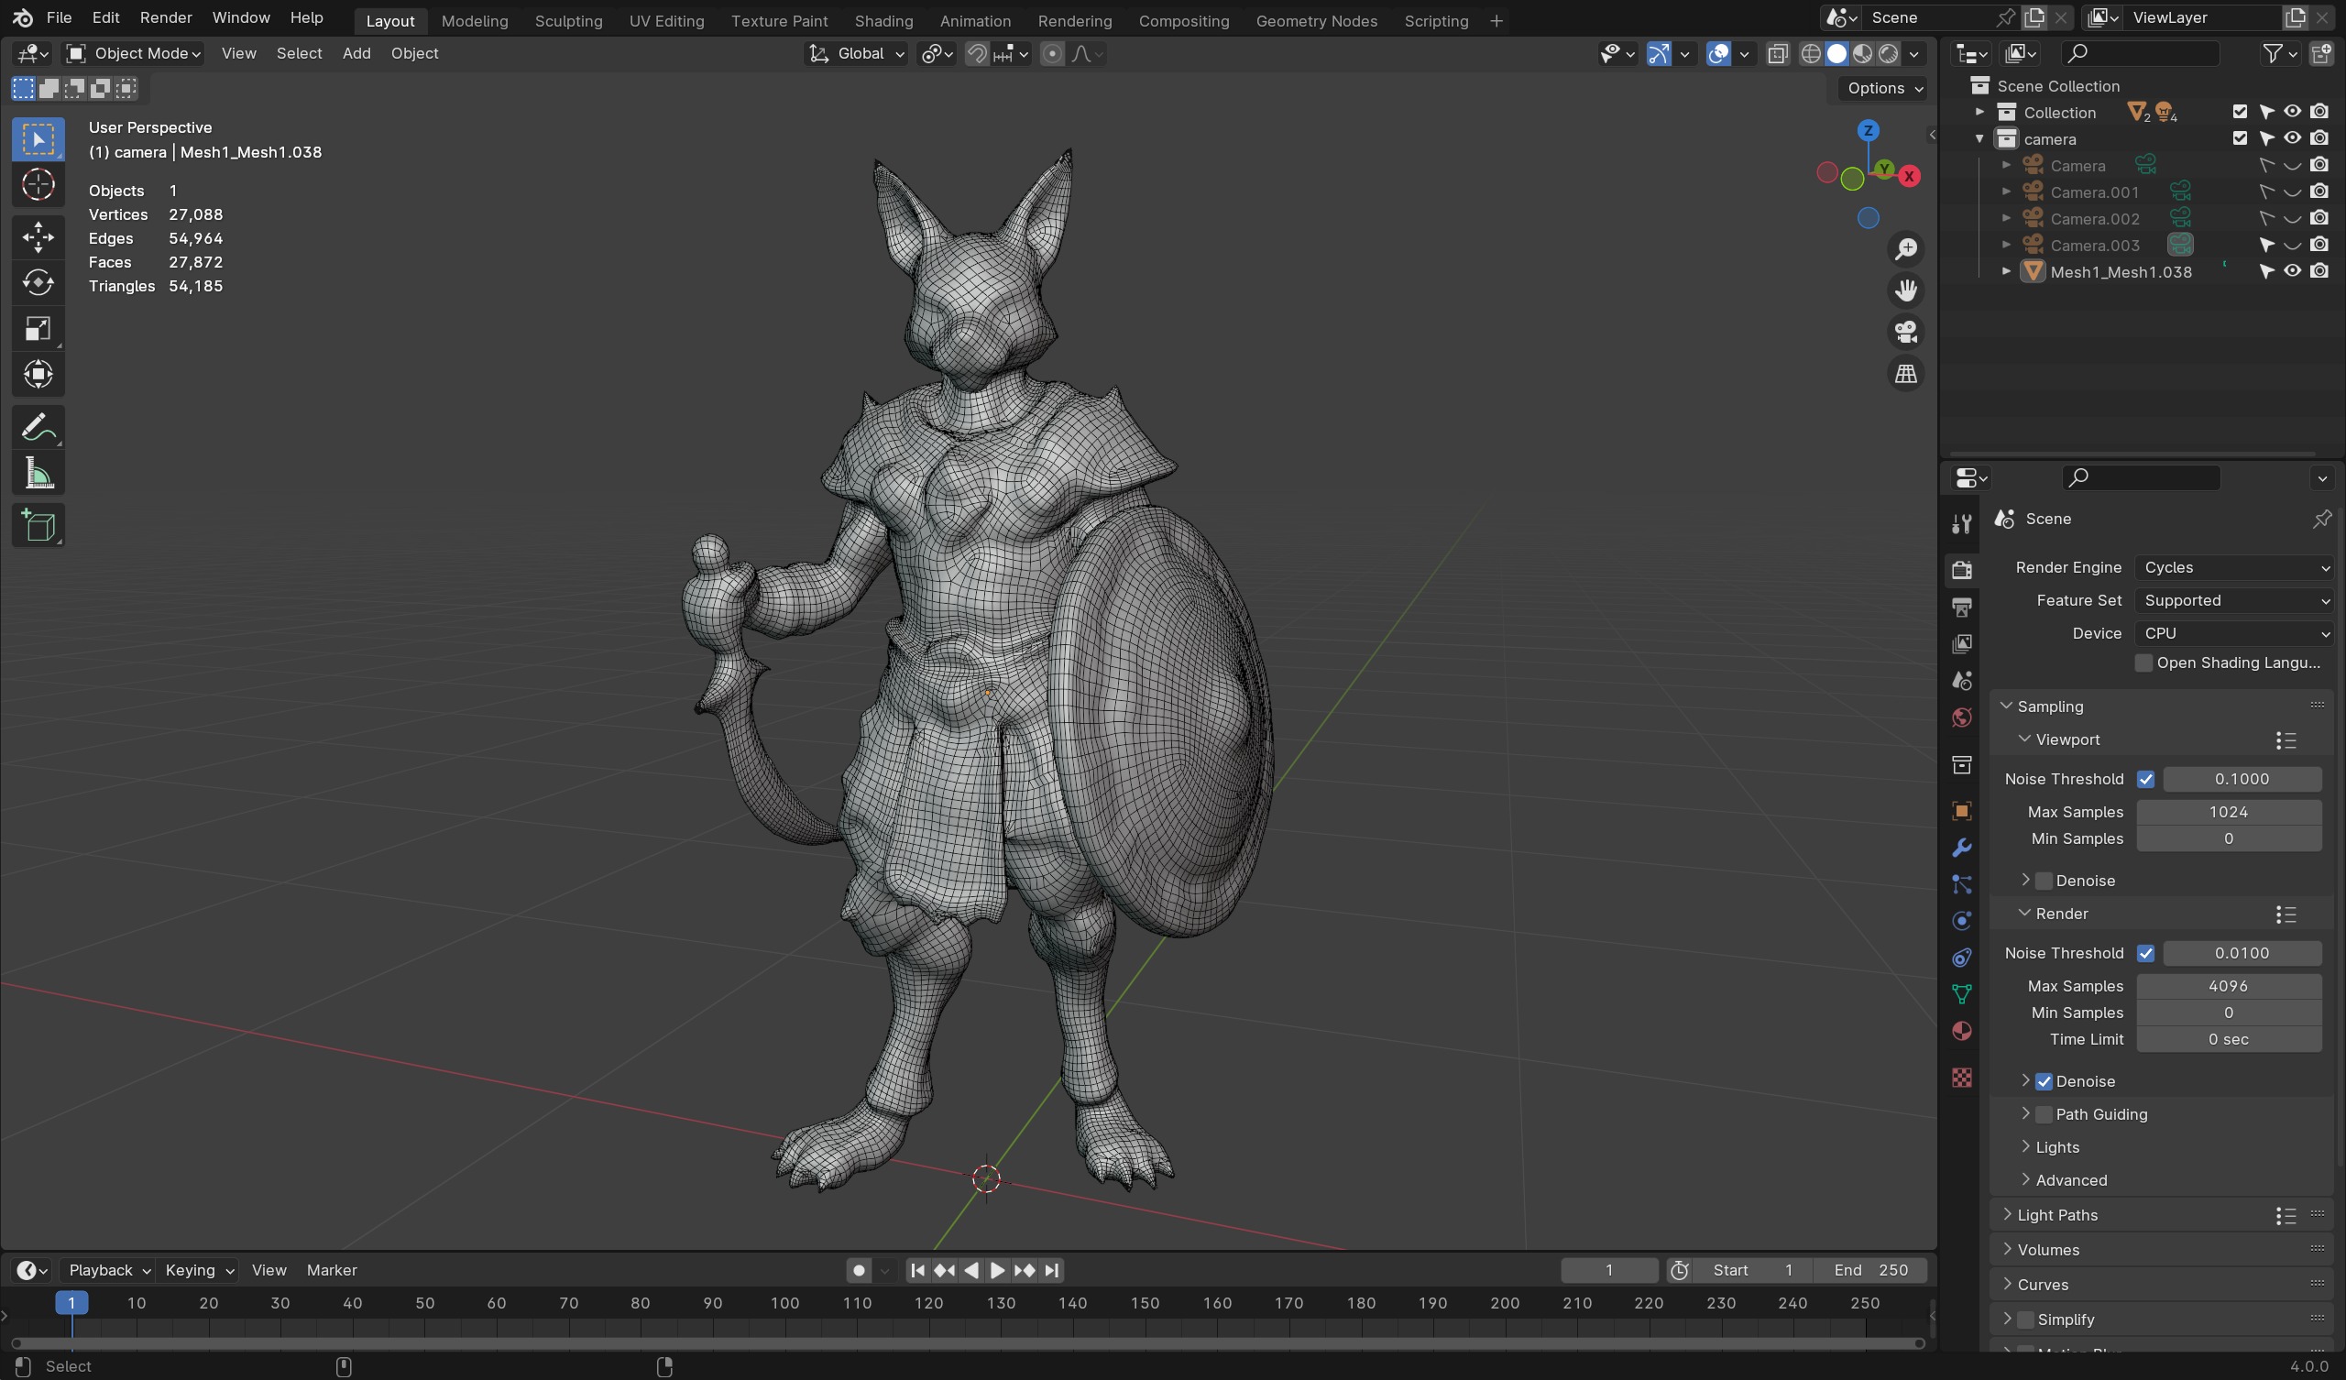The height and width of the screenshot is (1380, 2346).
Task: Click the zoom viewport magnifier icon
Action: [1905, 249]
